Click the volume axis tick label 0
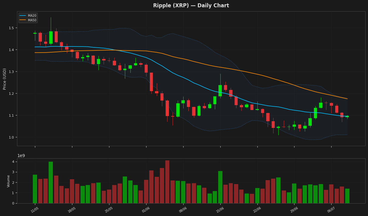 (13, 203)
